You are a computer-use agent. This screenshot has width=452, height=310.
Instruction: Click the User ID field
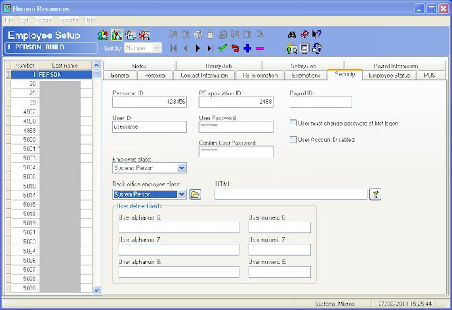click(150, 127)
